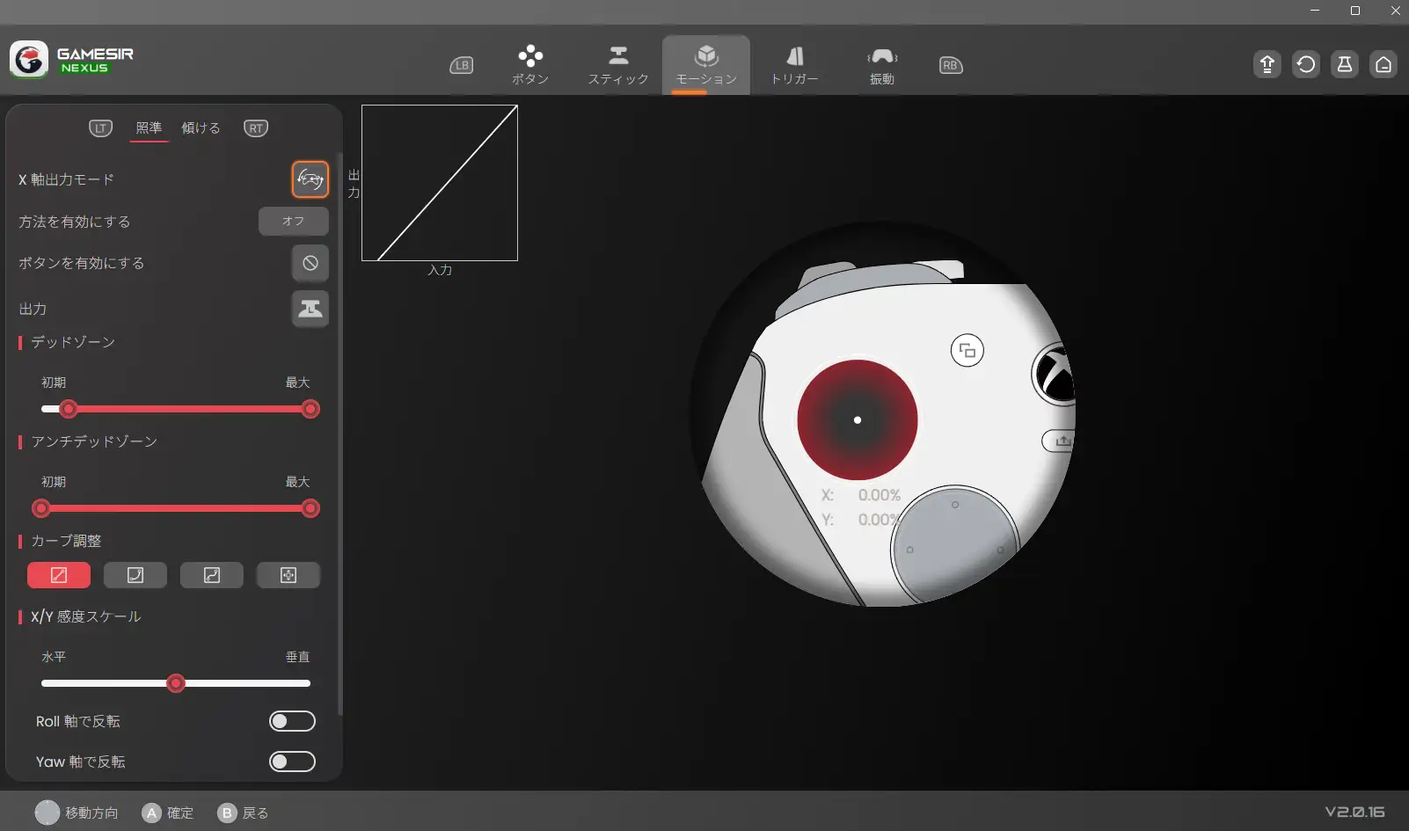Open the test (flask) icon
The width and height of the screenshot is (1409, 831).
point(1345,64)
